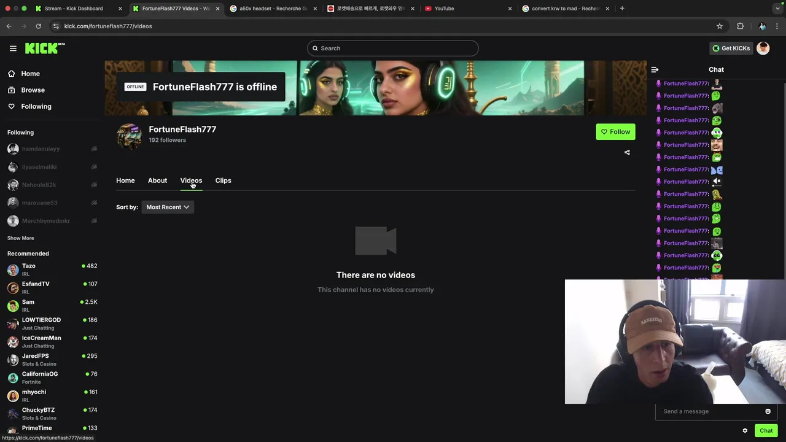786x442 pixels.
Task: Open the browser extensions puzzle icon
Action: (x=740, y=26)
